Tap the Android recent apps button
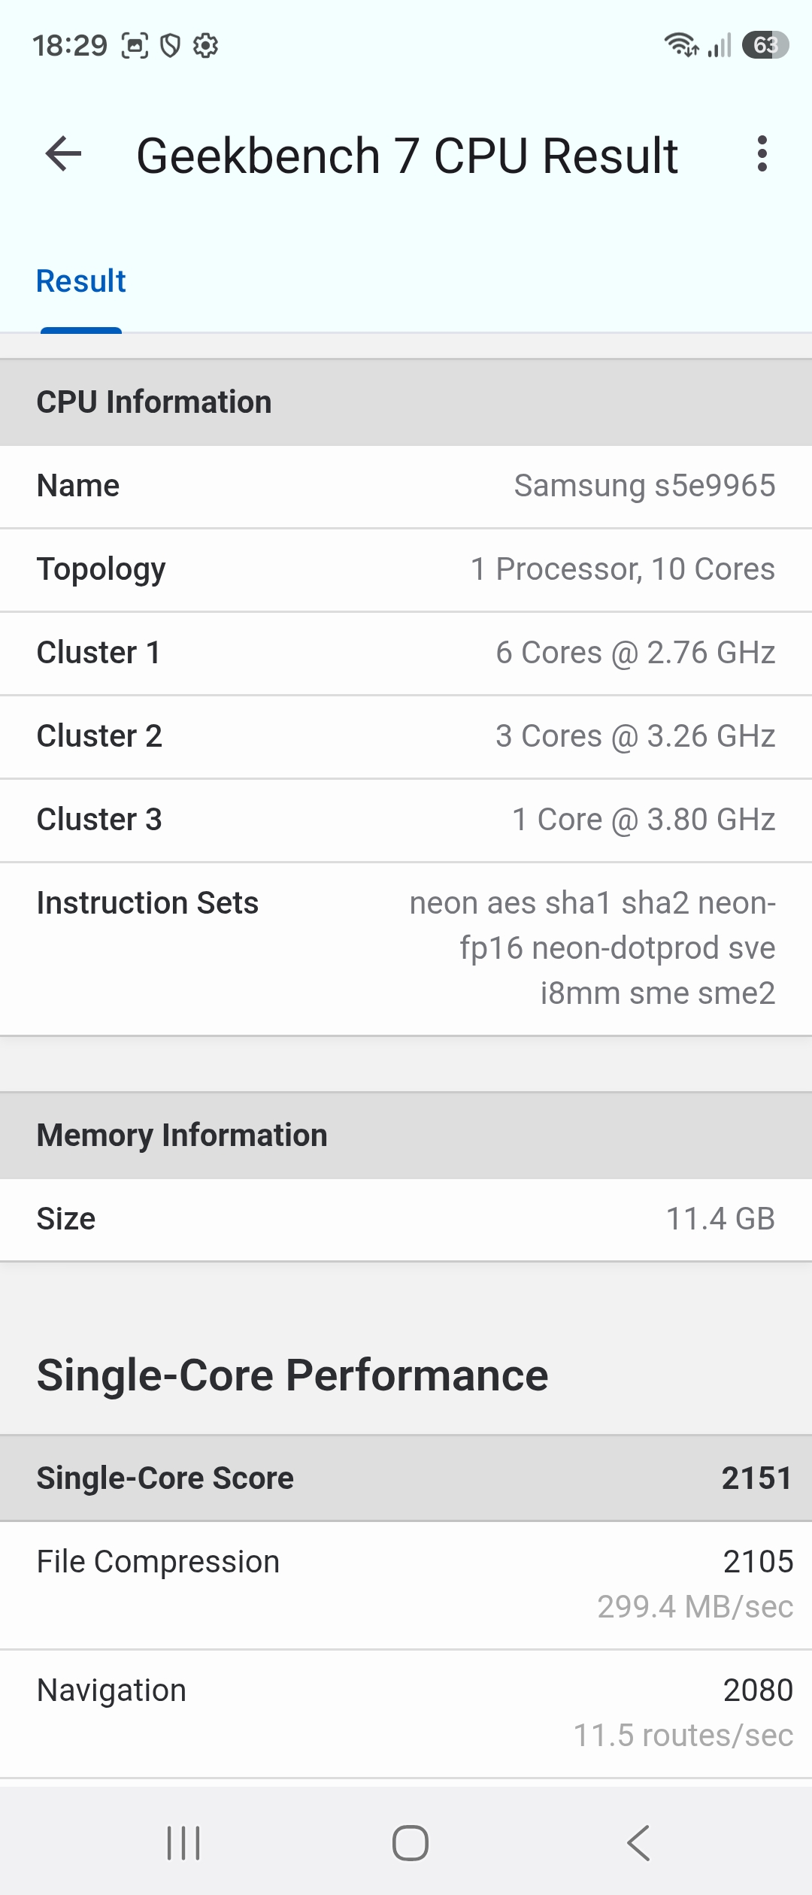 (183, 1843)
